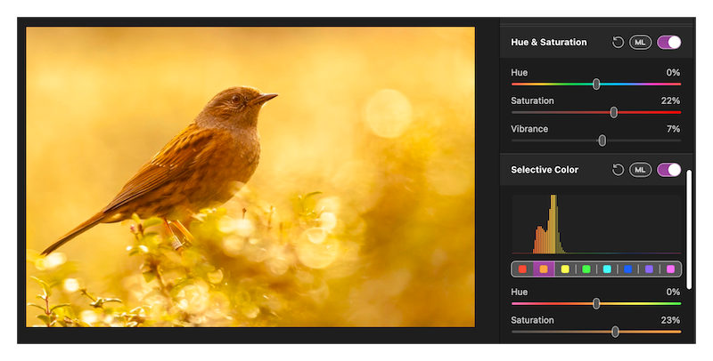Click the Selective Color hue slider handle
Image resolution: width=713 pixels, height=361 pixels.
point(596,303)
